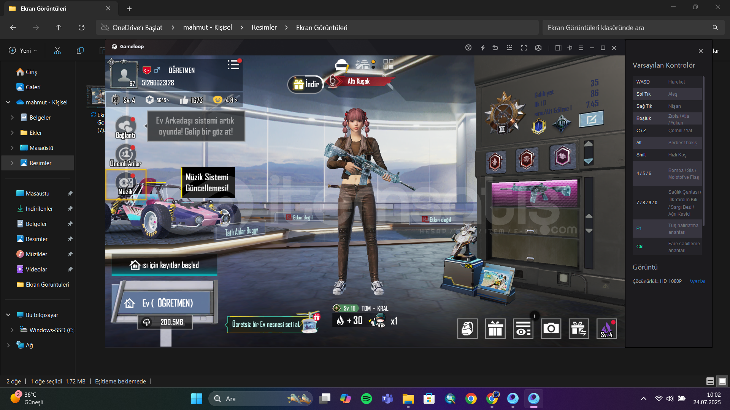Click the lightning boost icon in Gameloop
The width and height of the screenshot is (730, 410).
tap(482, 48)
